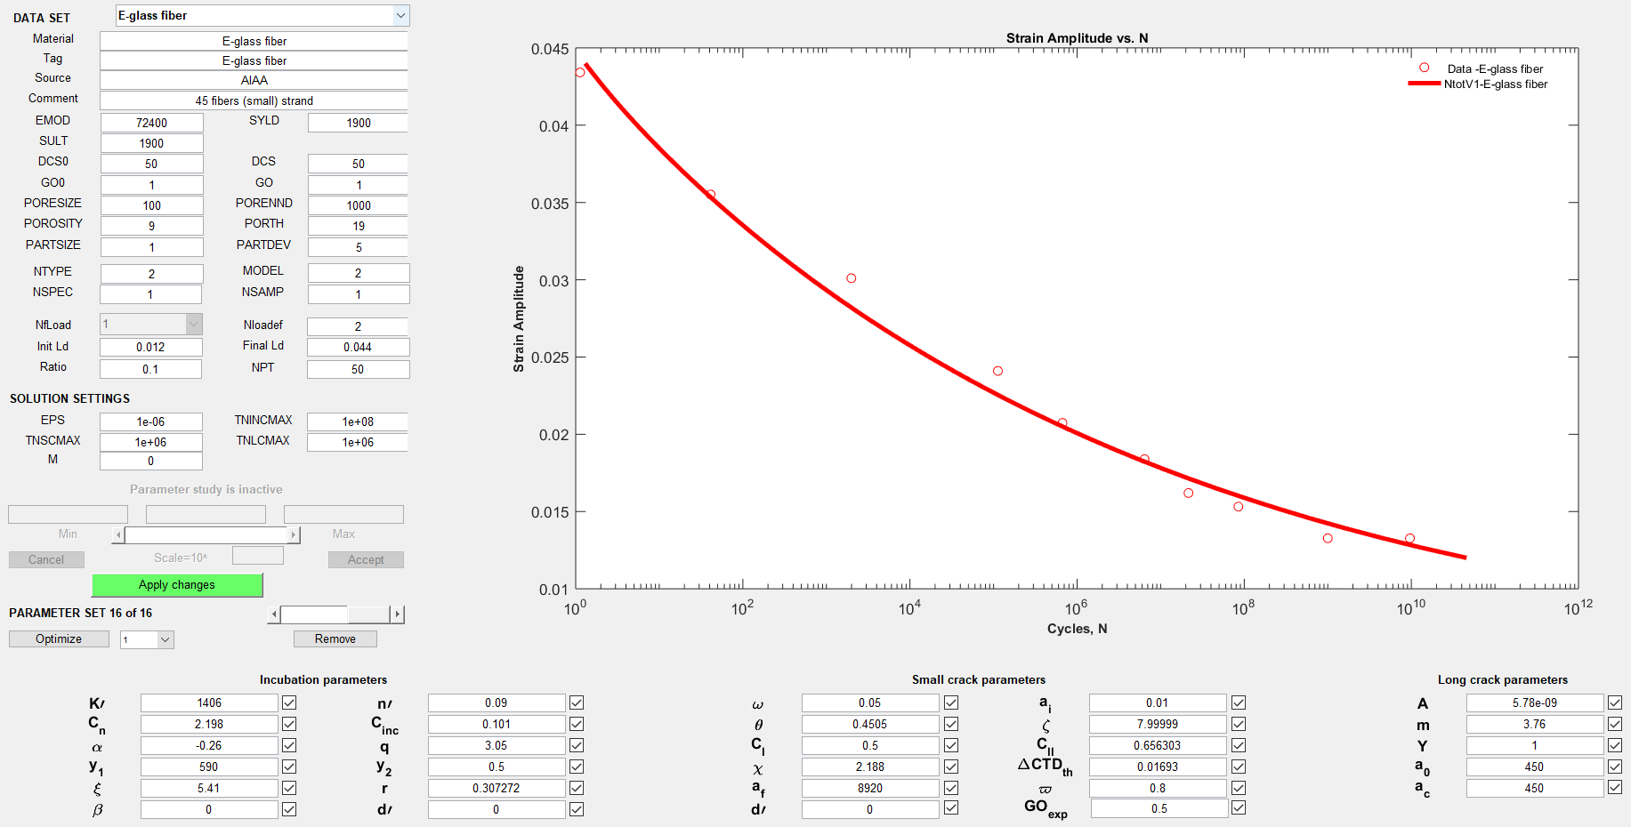The width and height of the screenshot is (1631, 827).
Task: Expand the dropdown next to Optimize
Action: tap(165, 639)
